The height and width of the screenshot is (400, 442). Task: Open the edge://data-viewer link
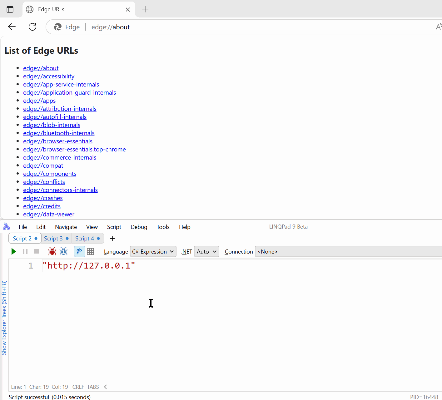(x=49, y=214)
